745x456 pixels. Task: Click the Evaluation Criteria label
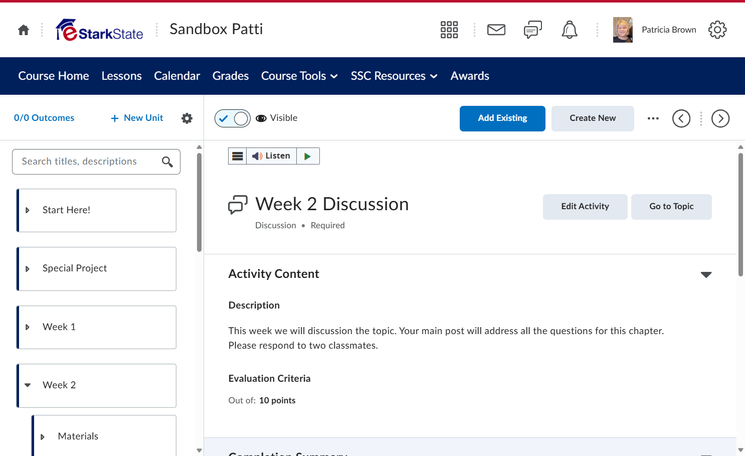269,379
